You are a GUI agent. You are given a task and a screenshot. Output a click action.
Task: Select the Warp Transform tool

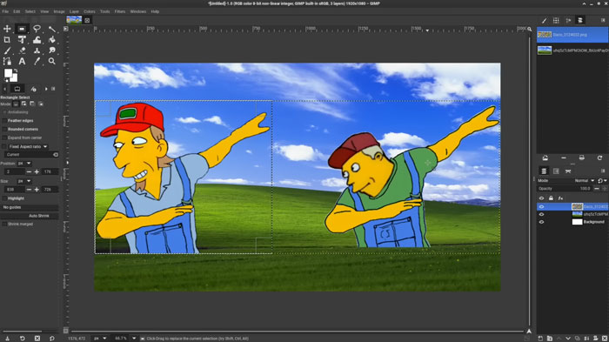[37, 40]
